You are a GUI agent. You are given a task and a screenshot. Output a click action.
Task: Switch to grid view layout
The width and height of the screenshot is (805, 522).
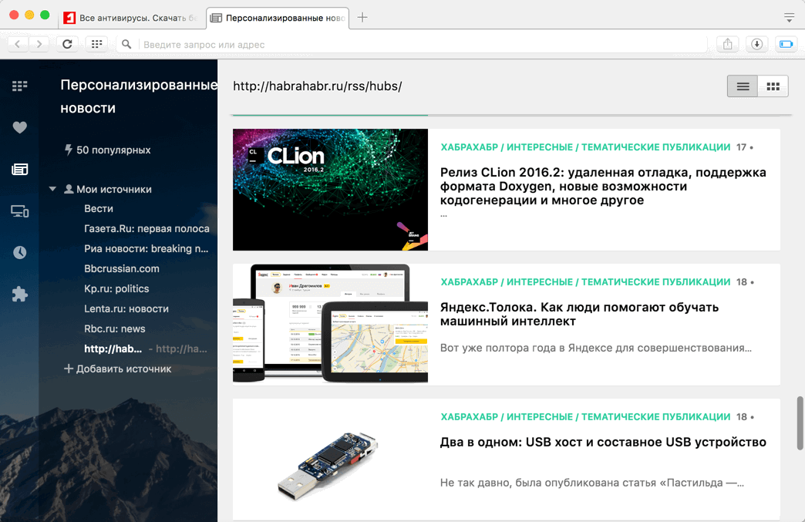(x=773, y=86)
